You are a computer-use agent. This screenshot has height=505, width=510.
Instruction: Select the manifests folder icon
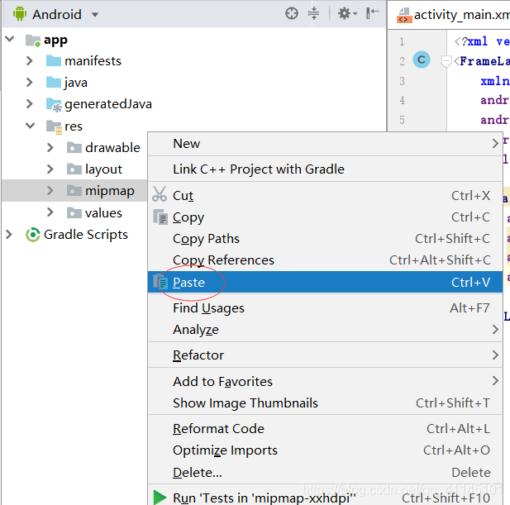pos(54,61)
